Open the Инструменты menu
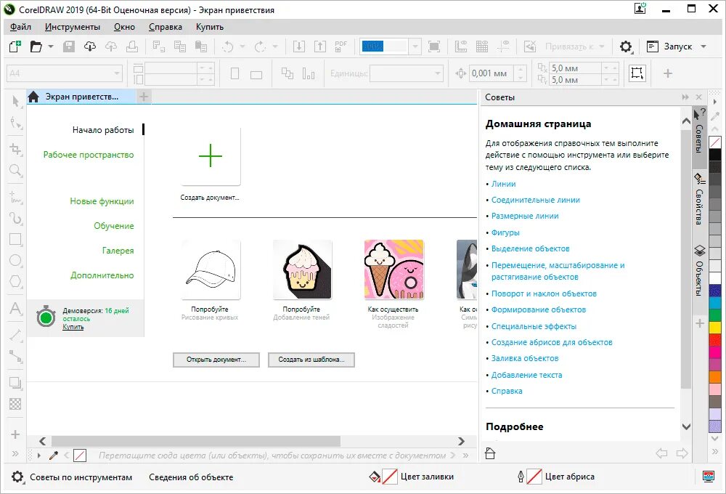726x494 pixels. pos(72,27)
